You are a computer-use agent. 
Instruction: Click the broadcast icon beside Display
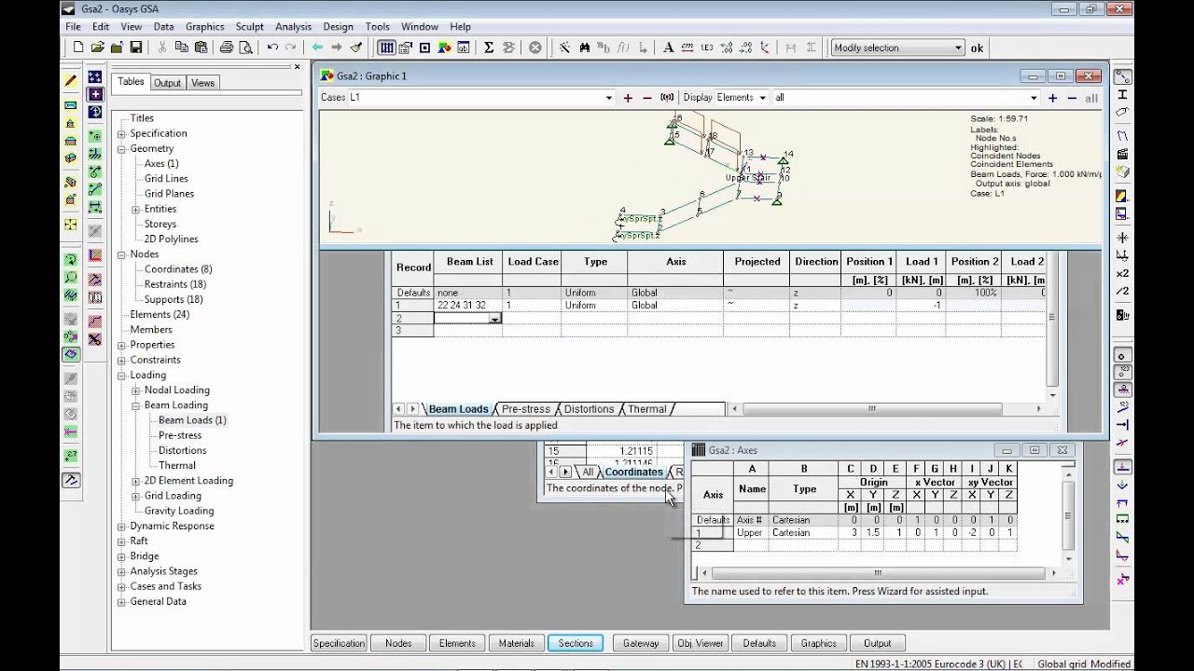(x=667, y=97)
